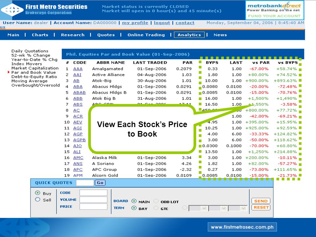The height and width of the screenshot is (237, 316).
Task: Open the Main menu
Action: [x=13, y=35]
